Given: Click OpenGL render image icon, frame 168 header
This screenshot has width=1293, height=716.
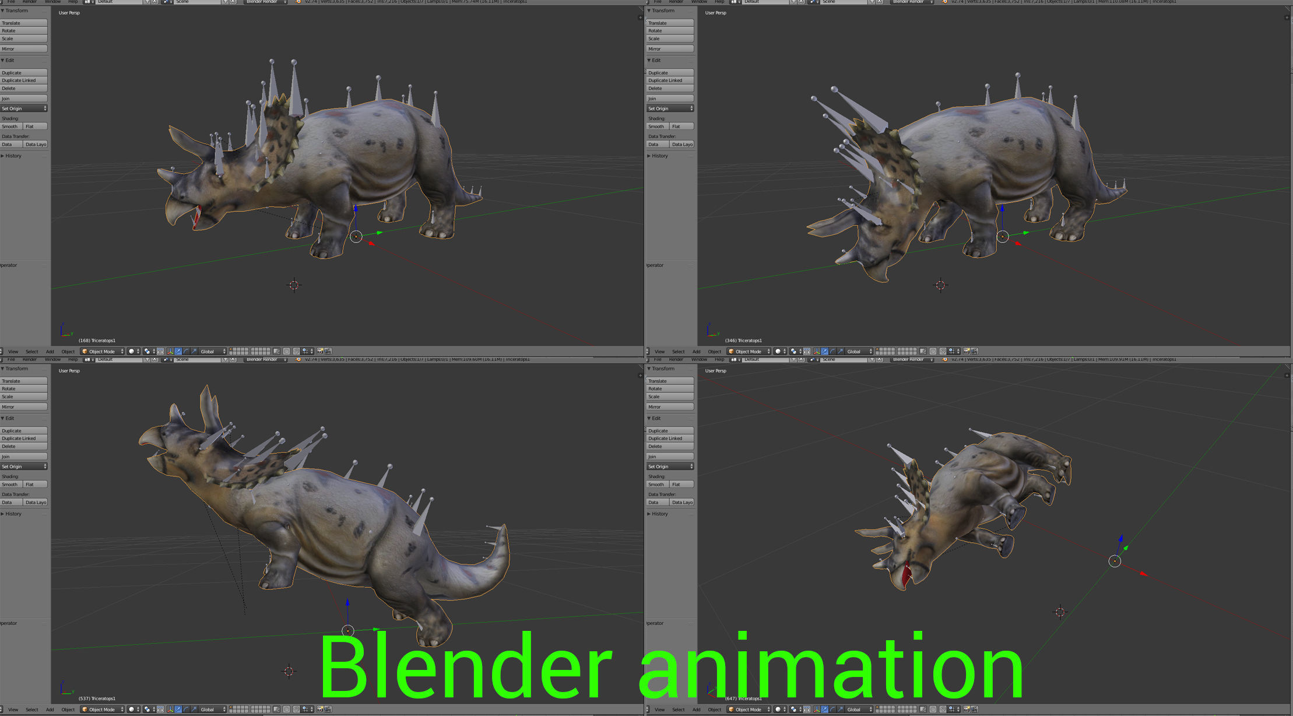Looking at the screenshot, I should (x=319, y=351).
